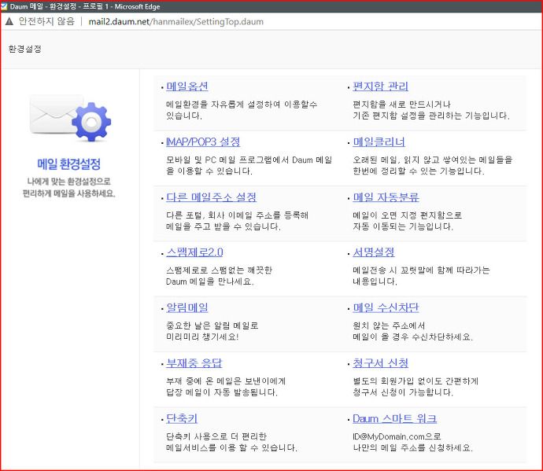Click the 부재 중에 온 메일은 description
The height and width of the screenshot is (471, 543).
(226, 386)
